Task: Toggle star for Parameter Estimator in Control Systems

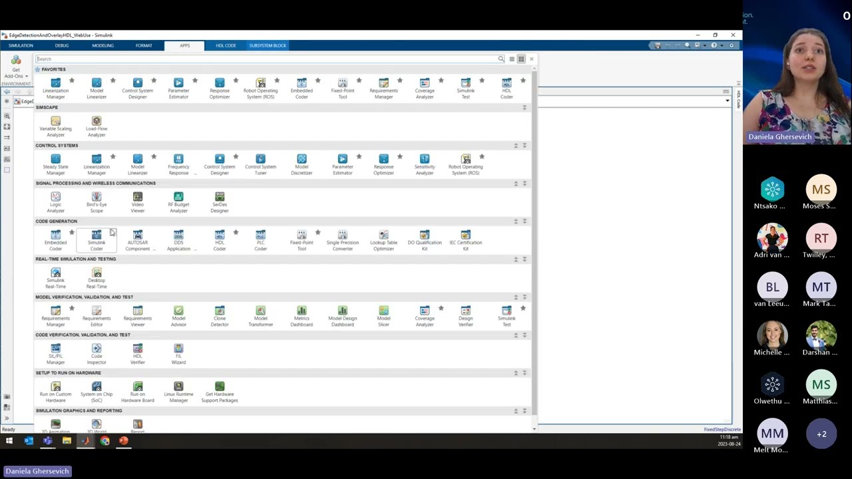Action: [359, 156]
